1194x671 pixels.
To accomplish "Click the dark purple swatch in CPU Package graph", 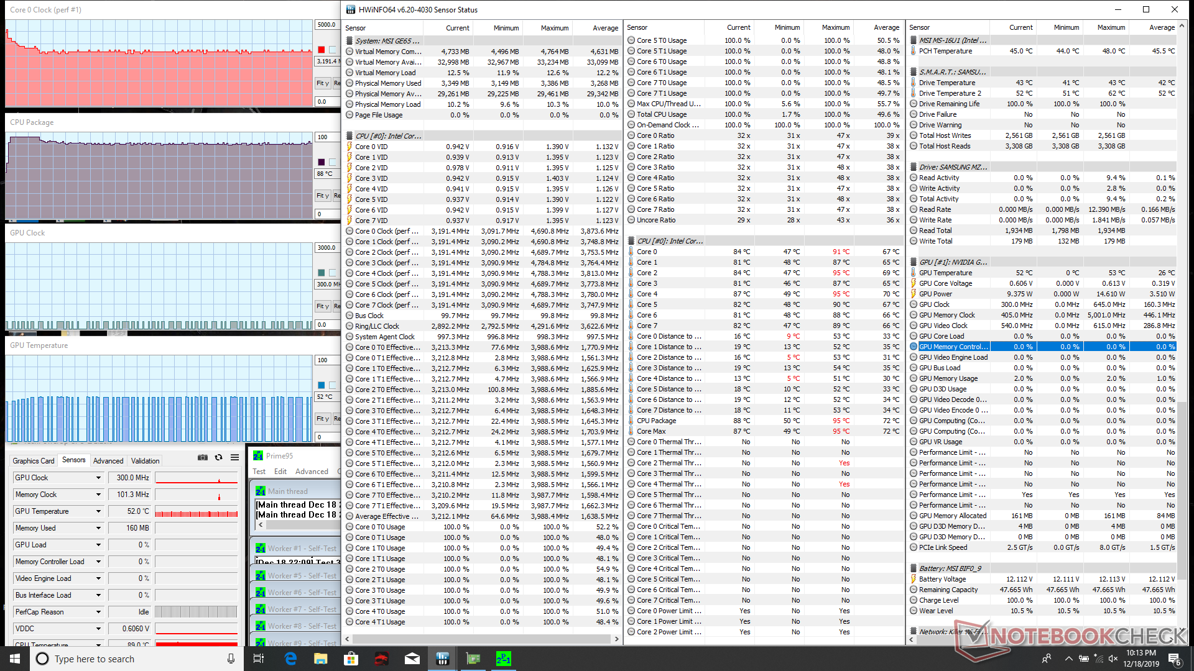I will [322, 162].
